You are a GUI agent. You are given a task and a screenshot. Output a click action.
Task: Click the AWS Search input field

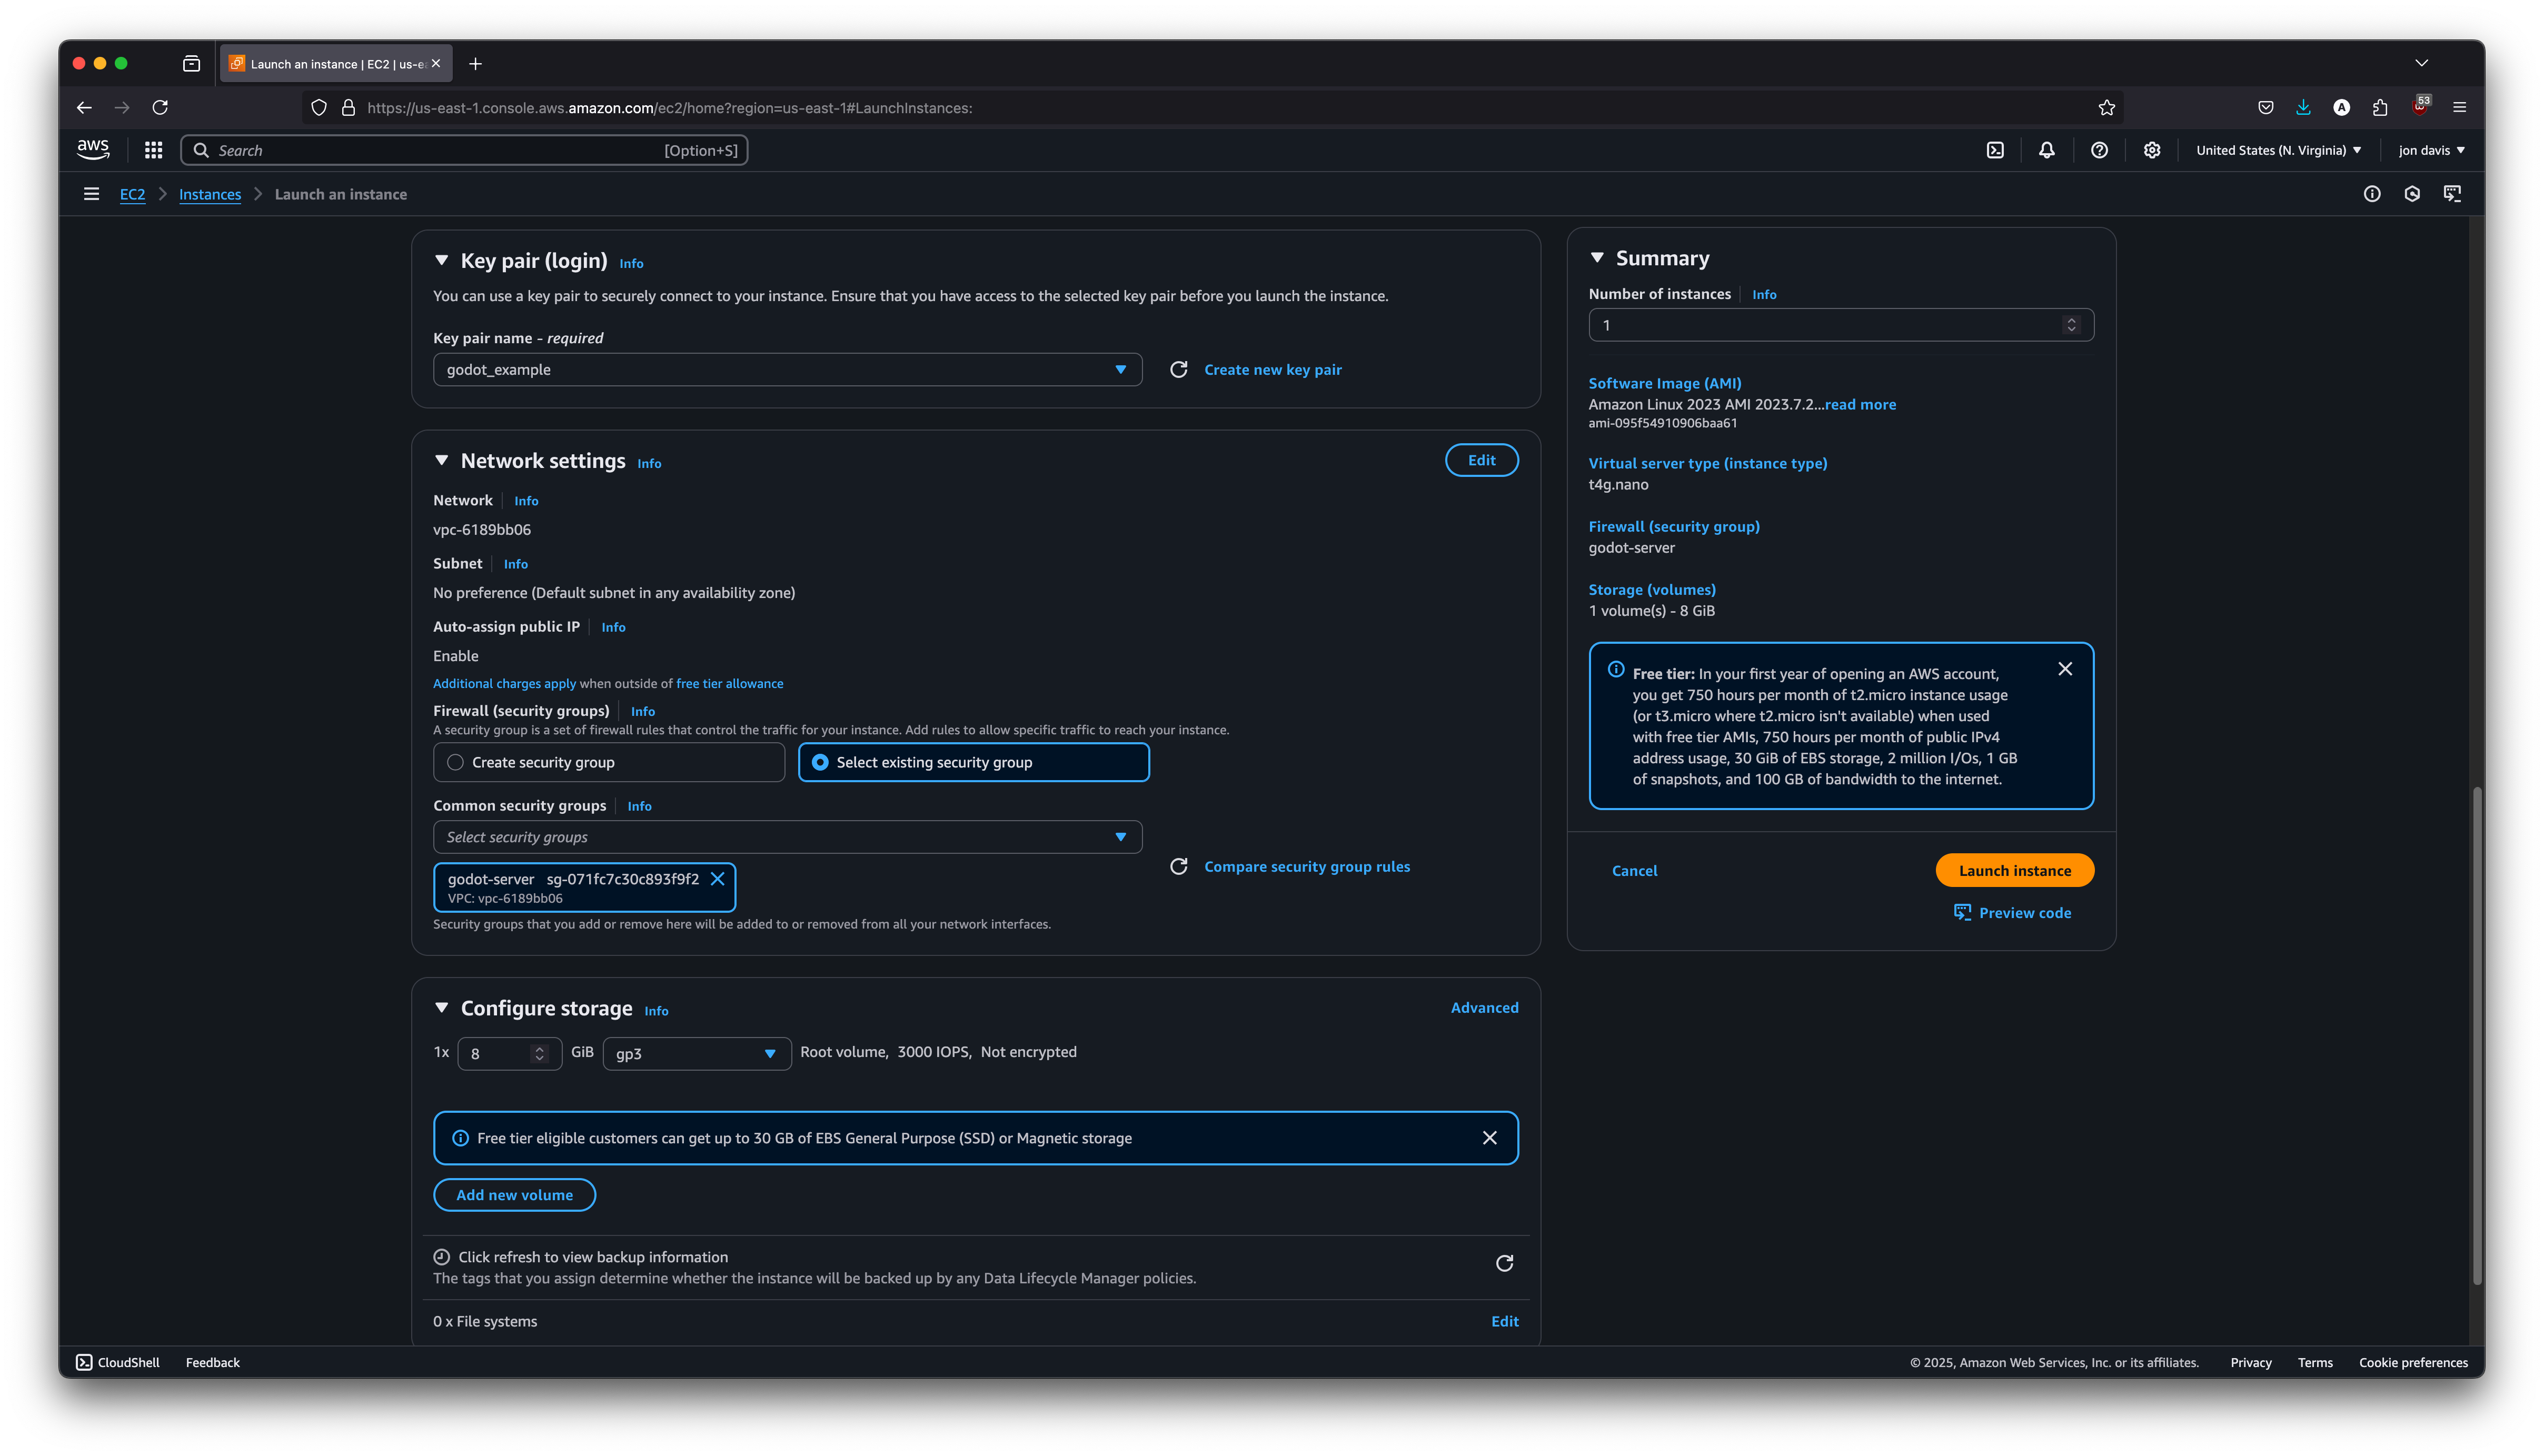(x=464, y=150)
